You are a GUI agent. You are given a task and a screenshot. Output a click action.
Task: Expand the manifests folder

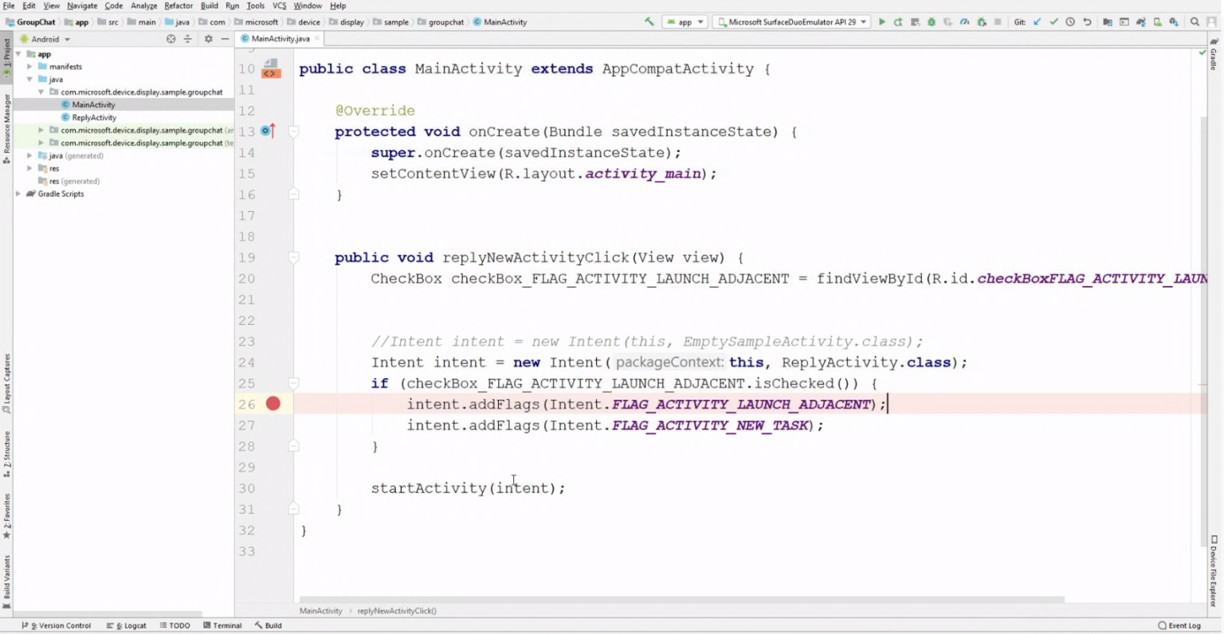pyautogui.click(x=29, y=66)
